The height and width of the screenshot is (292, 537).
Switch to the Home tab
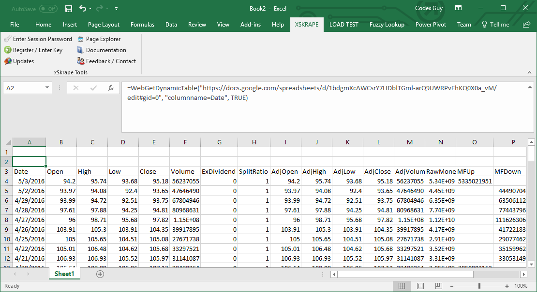pos(43,24)
